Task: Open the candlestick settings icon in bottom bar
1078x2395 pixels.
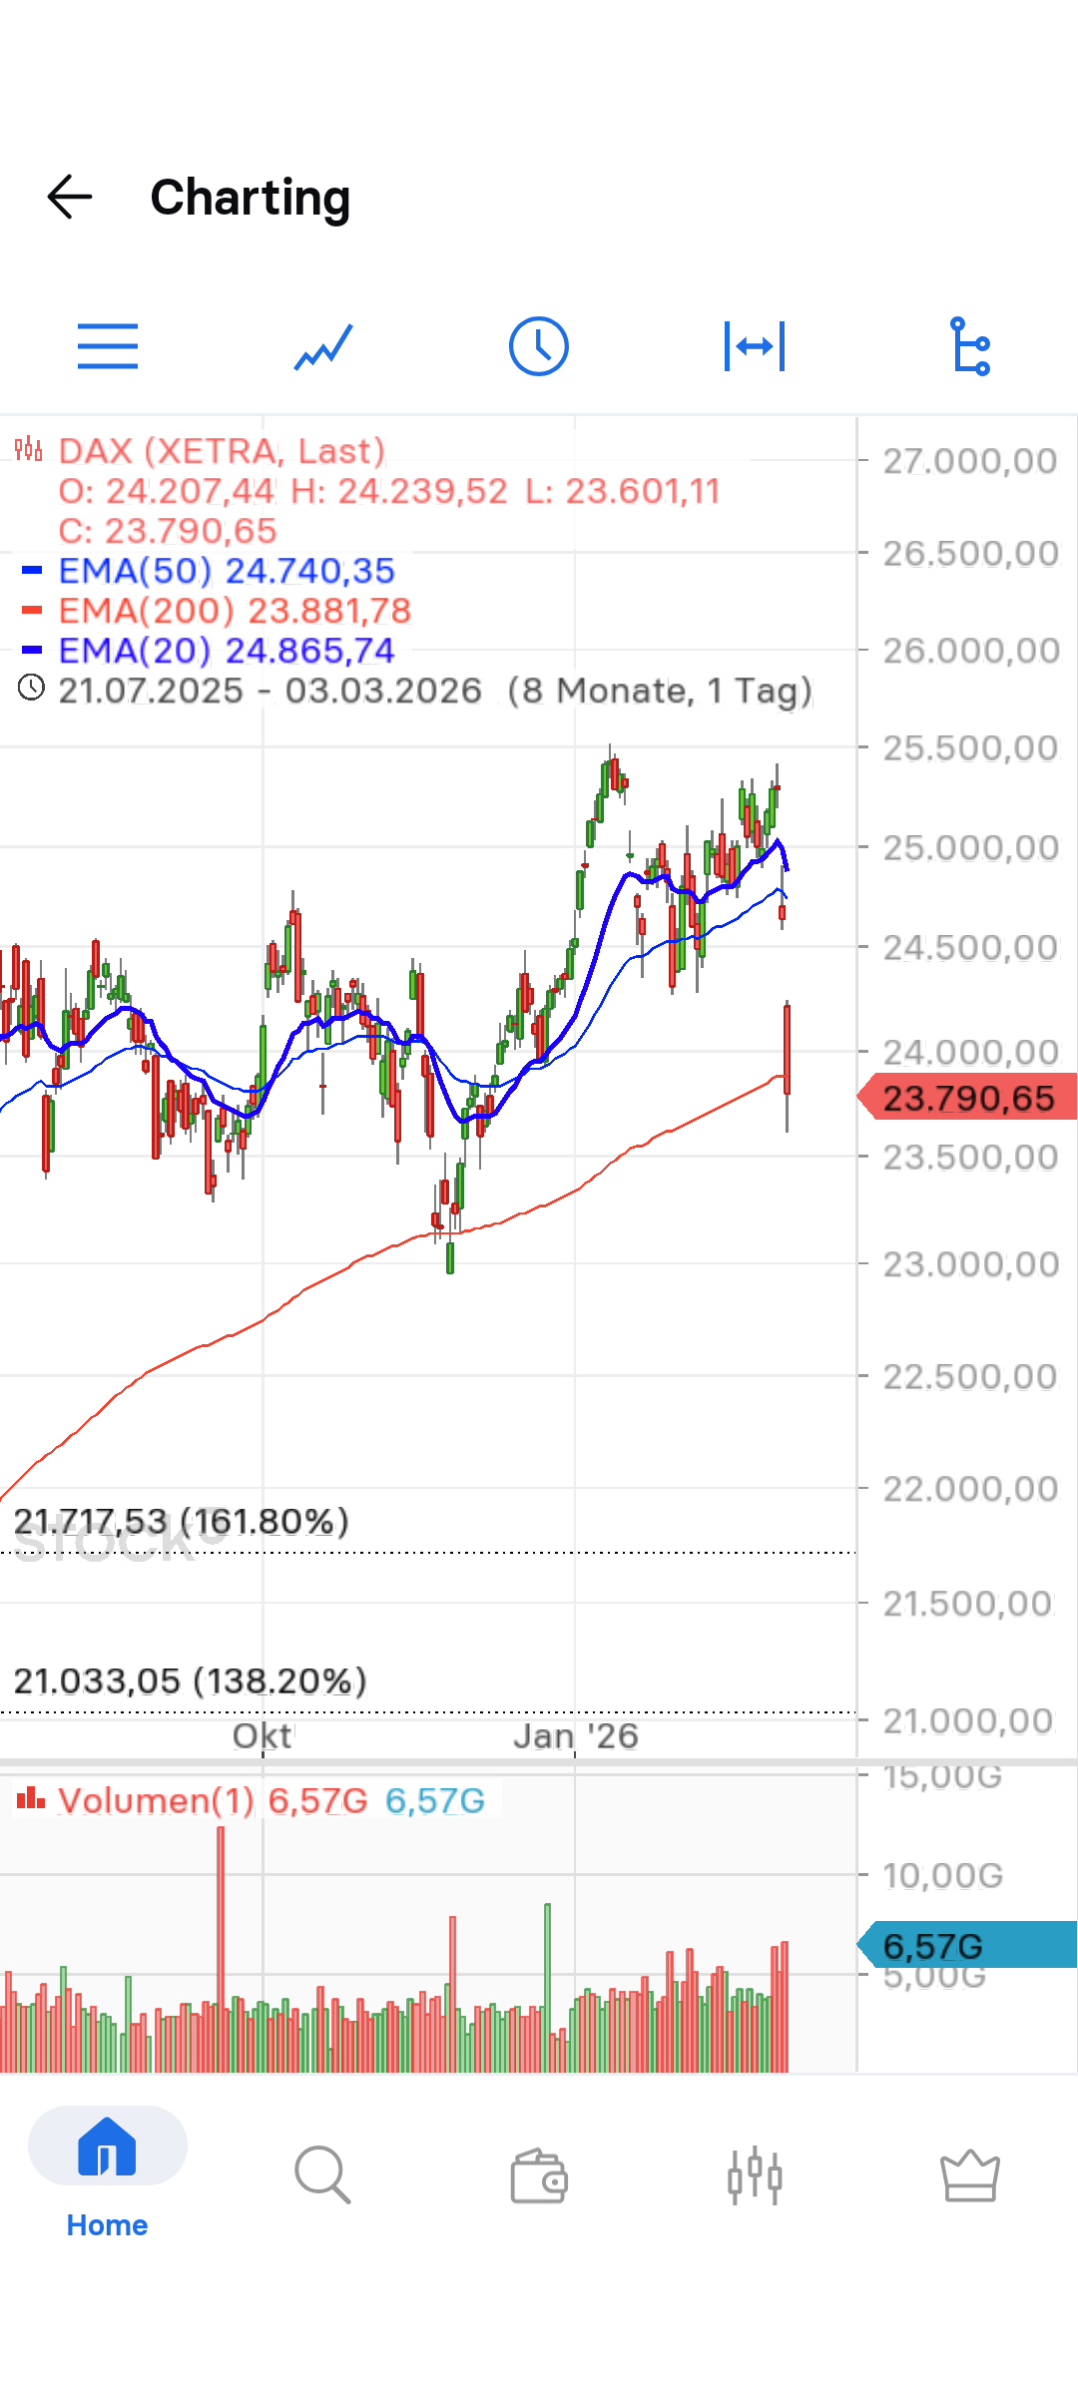Action: coord(755,2175)
